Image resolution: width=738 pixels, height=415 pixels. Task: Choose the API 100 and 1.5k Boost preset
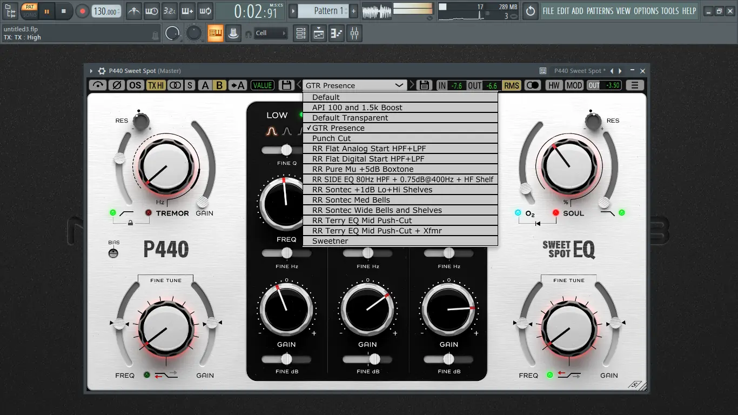coord(400,108)
